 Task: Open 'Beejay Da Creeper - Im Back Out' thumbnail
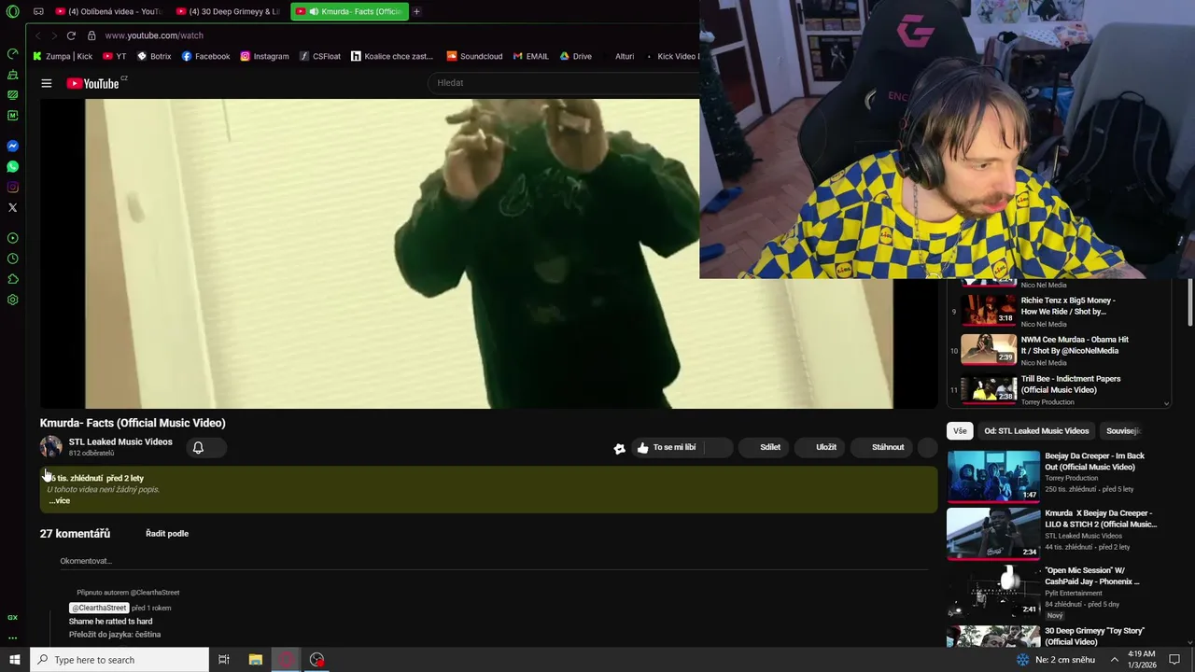(x=993, y=477)
